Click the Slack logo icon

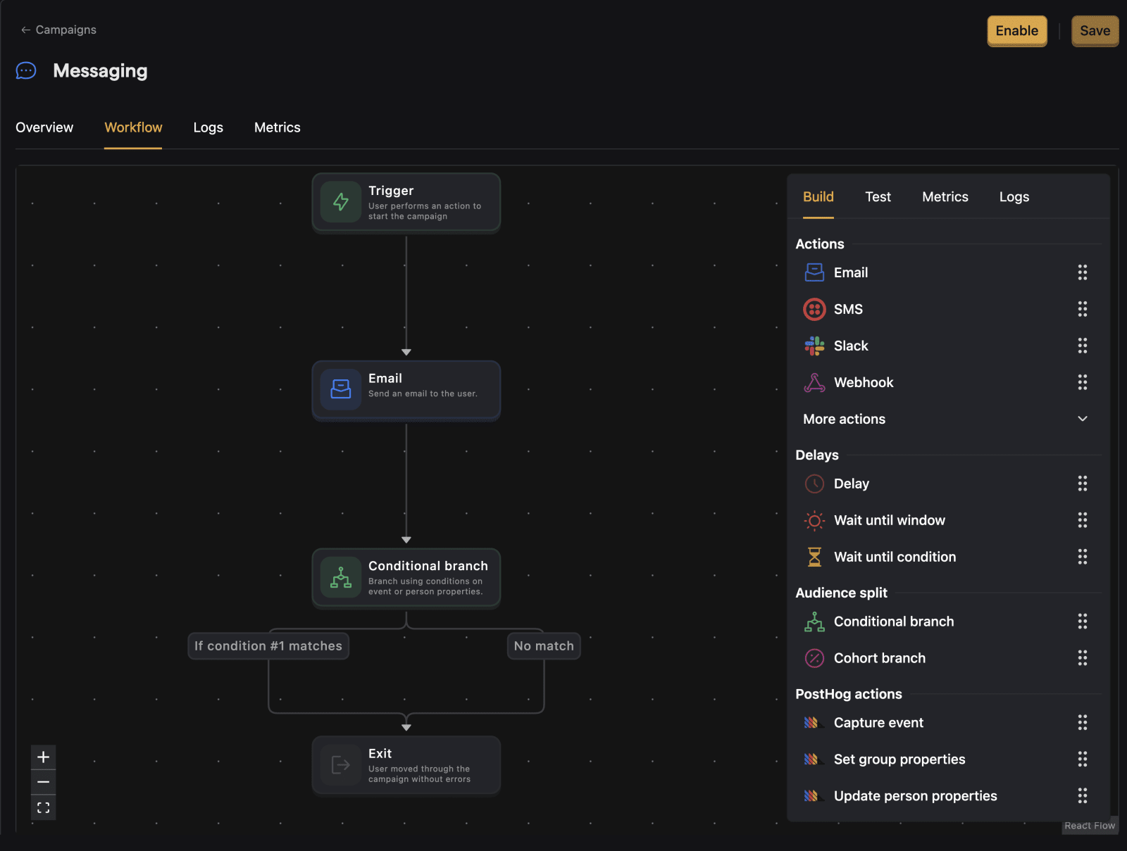(814, 346)
